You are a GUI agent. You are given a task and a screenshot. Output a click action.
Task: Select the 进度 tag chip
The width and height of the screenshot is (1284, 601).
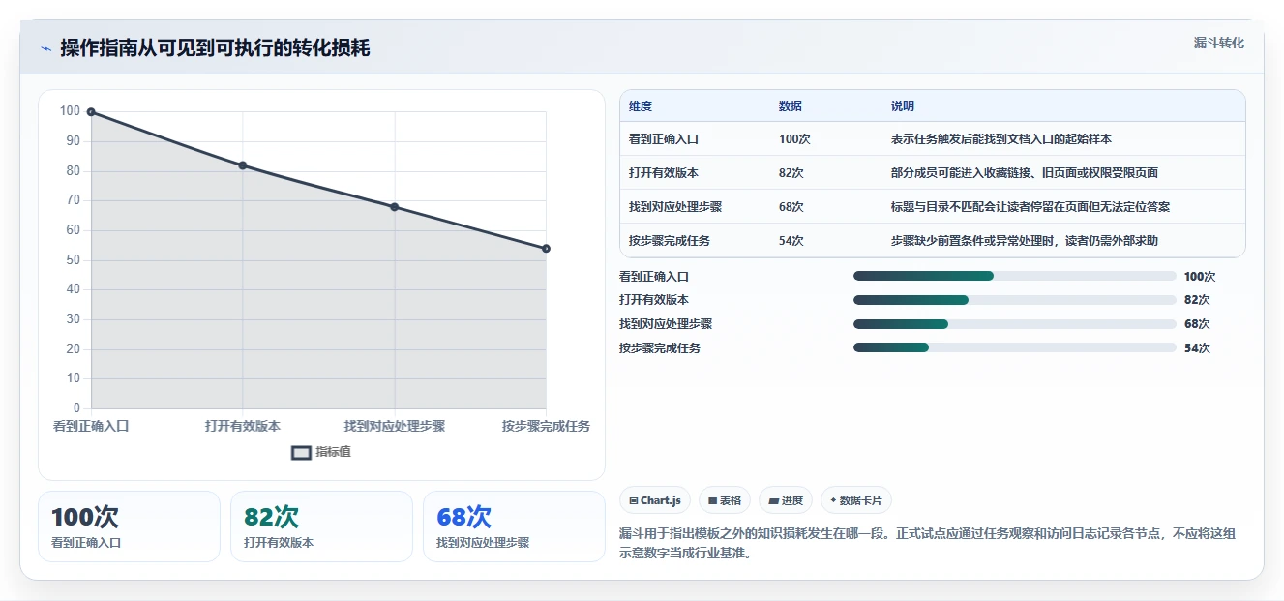click(x=786, y=500)
